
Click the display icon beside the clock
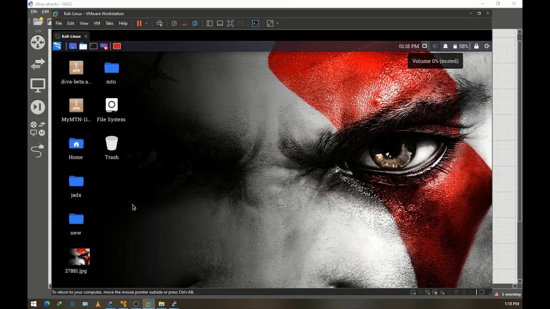[x=425, y=46]
